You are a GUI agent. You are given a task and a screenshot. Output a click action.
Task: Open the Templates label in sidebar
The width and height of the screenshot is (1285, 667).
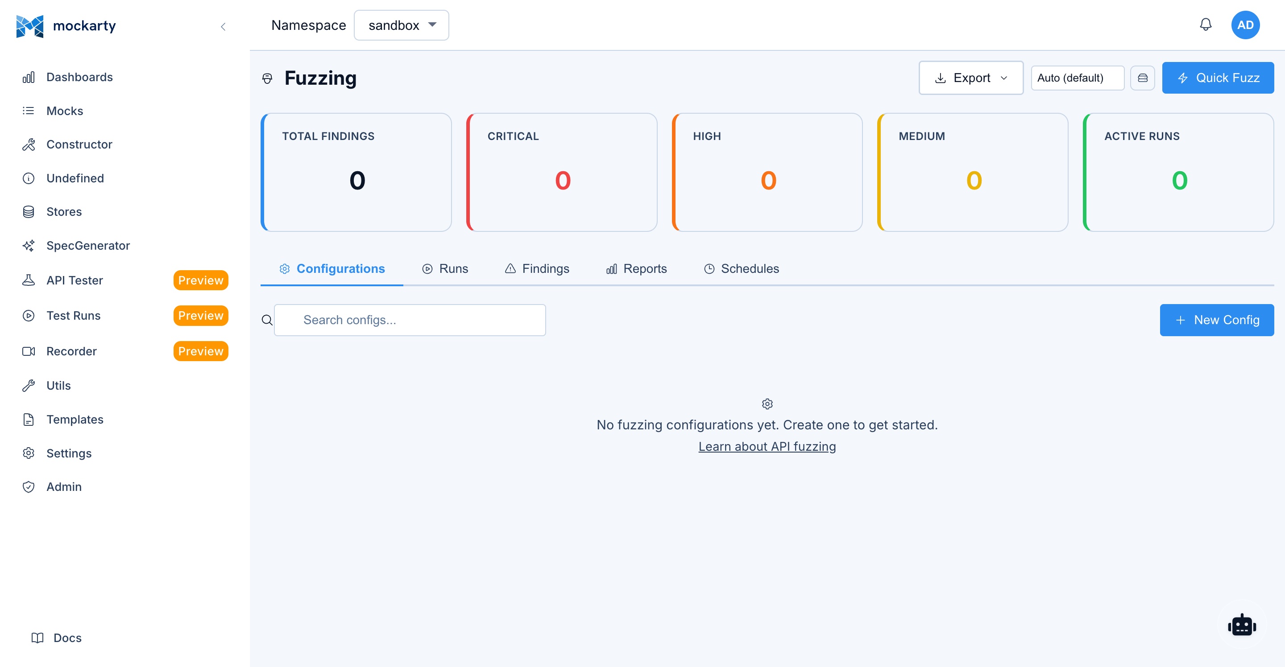pyautogui.click(x=75, y=419)
